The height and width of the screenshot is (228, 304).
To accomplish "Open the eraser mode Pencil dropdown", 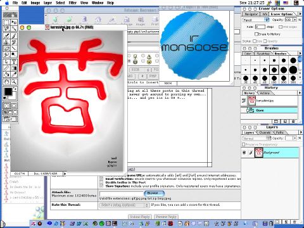I will pyautogui.click(x=256, y=20).
